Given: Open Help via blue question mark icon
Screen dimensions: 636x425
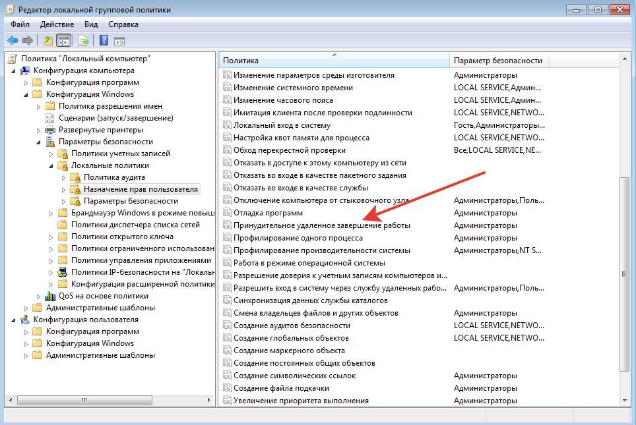Looking at the screenshot, I should (x=104, y=40).
